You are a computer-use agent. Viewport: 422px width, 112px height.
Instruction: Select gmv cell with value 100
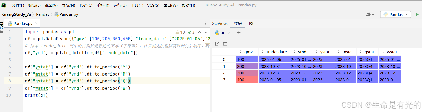(247, 59)
